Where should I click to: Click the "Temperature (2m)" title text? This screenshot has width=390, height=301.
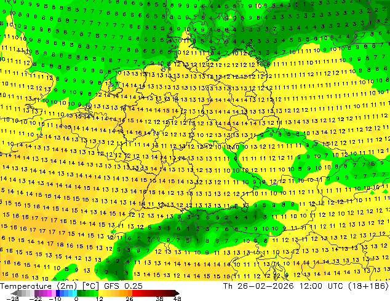(39, 286)
